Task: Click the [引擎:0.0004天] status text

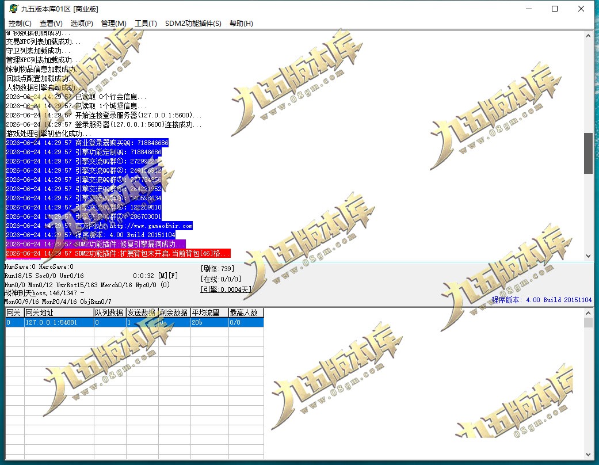Action: click(x=226, y=289)
